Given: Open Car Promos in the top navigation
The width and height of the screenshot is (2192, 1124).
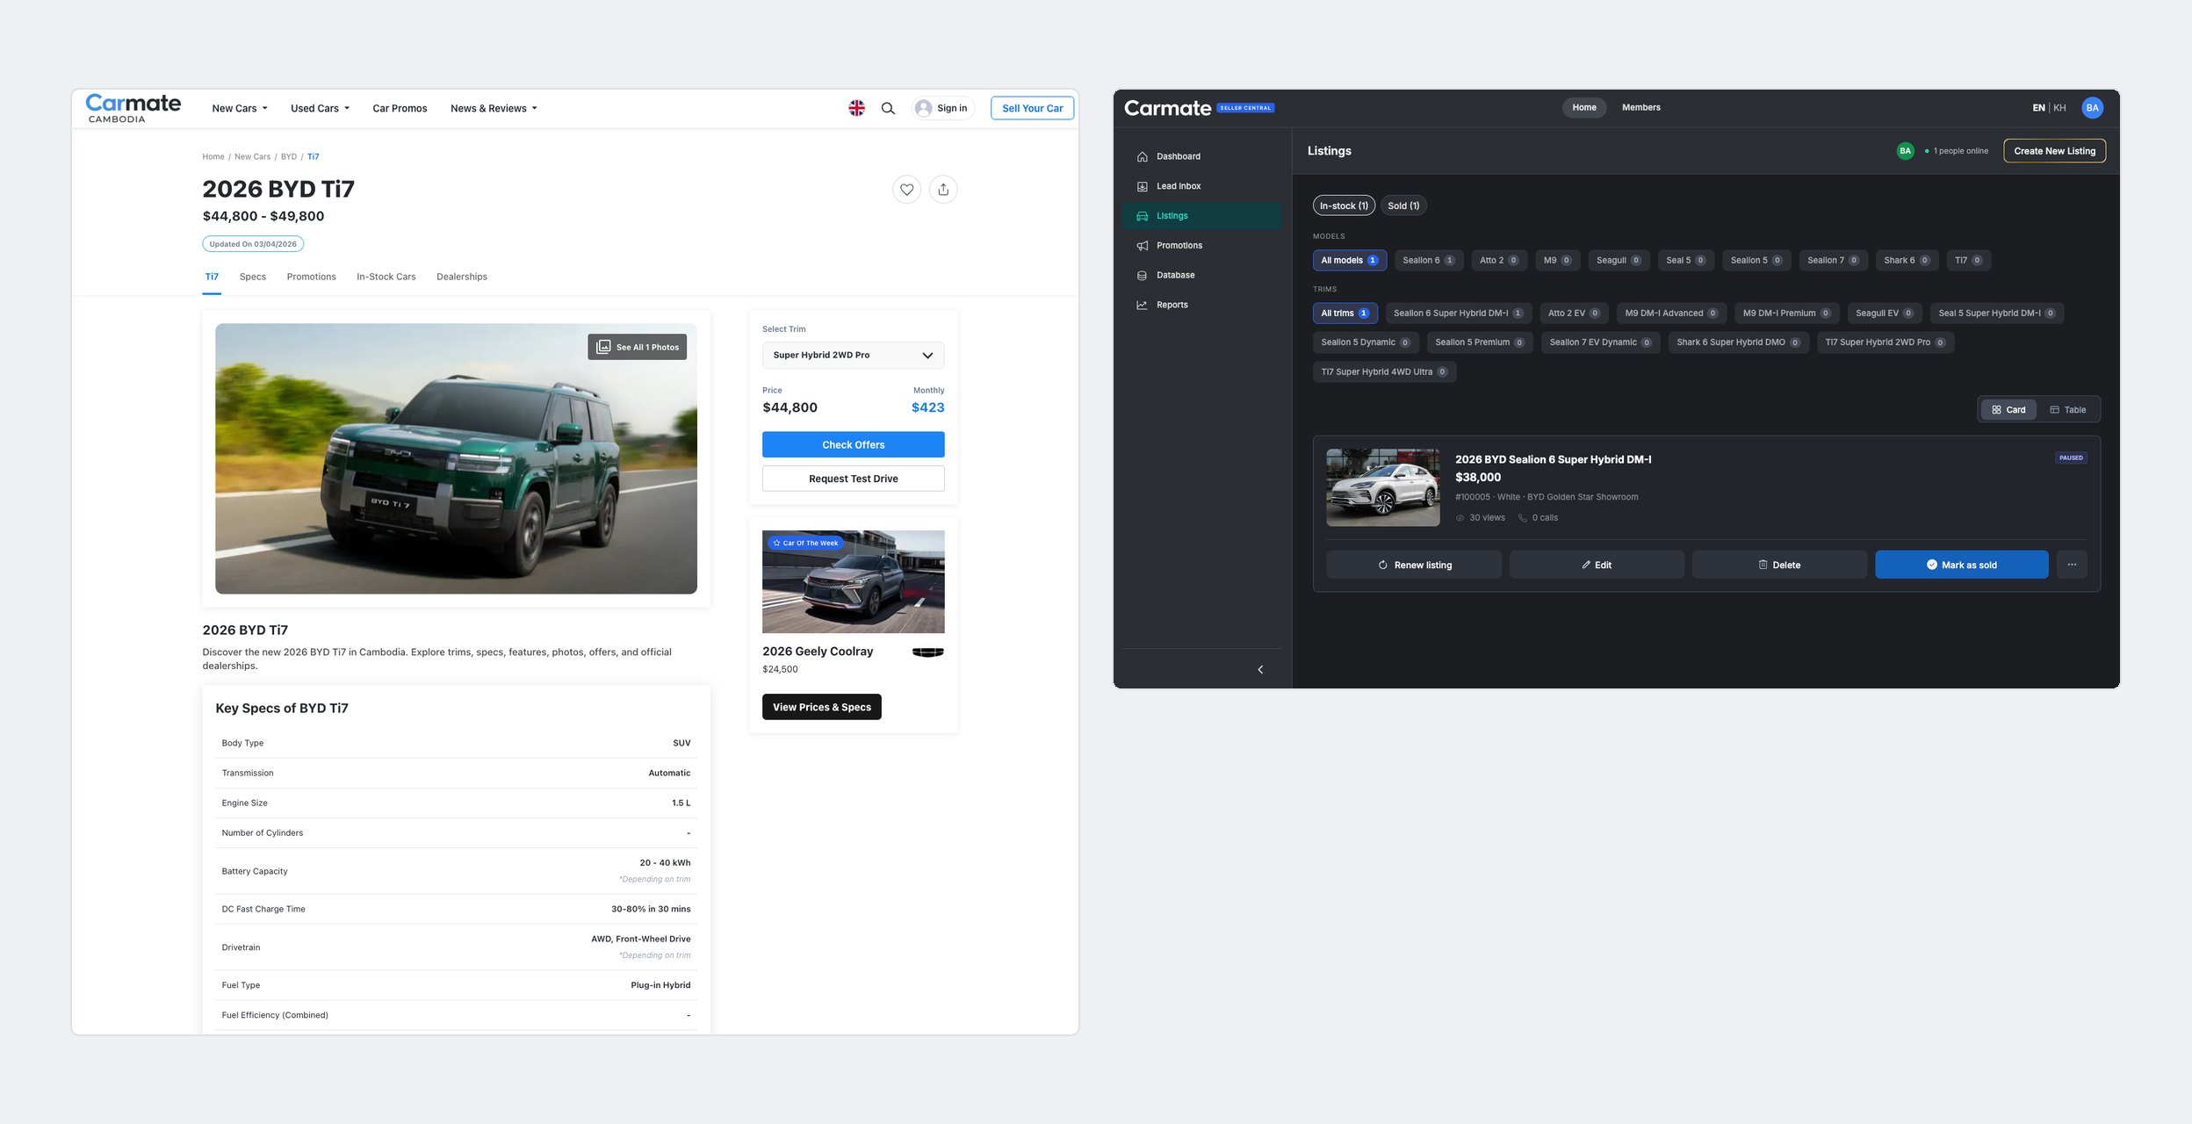Looking at the screenshot, I should (400, 109).
